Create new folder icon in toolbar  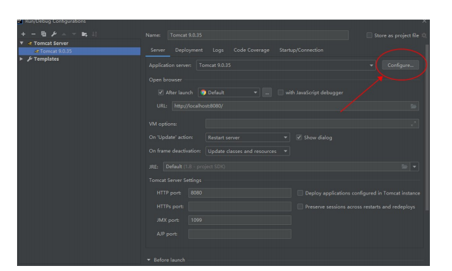(x=84, y=34)
